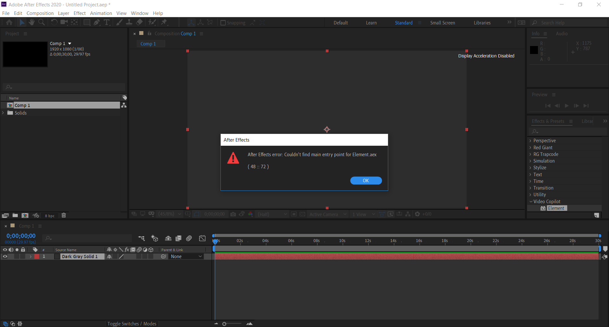Image resolution: width=609 pixels, height=327 pixels.
Task: Click the Interpret Footage icon
Action: [x=5, y=216]
